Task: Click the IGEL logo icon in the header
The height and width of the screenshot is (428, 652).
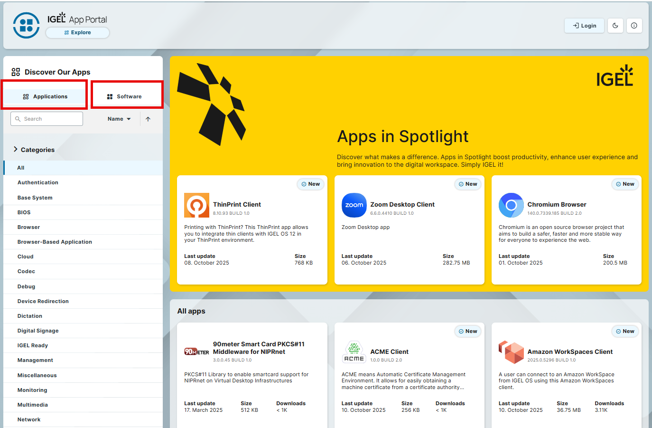Action: click(26, 25)
